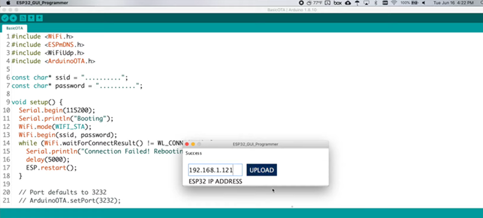The width and height of the screenshot is (483, 218).
Task: Click the weather 77°F menu bar item
Action: [x=314, y=3]
